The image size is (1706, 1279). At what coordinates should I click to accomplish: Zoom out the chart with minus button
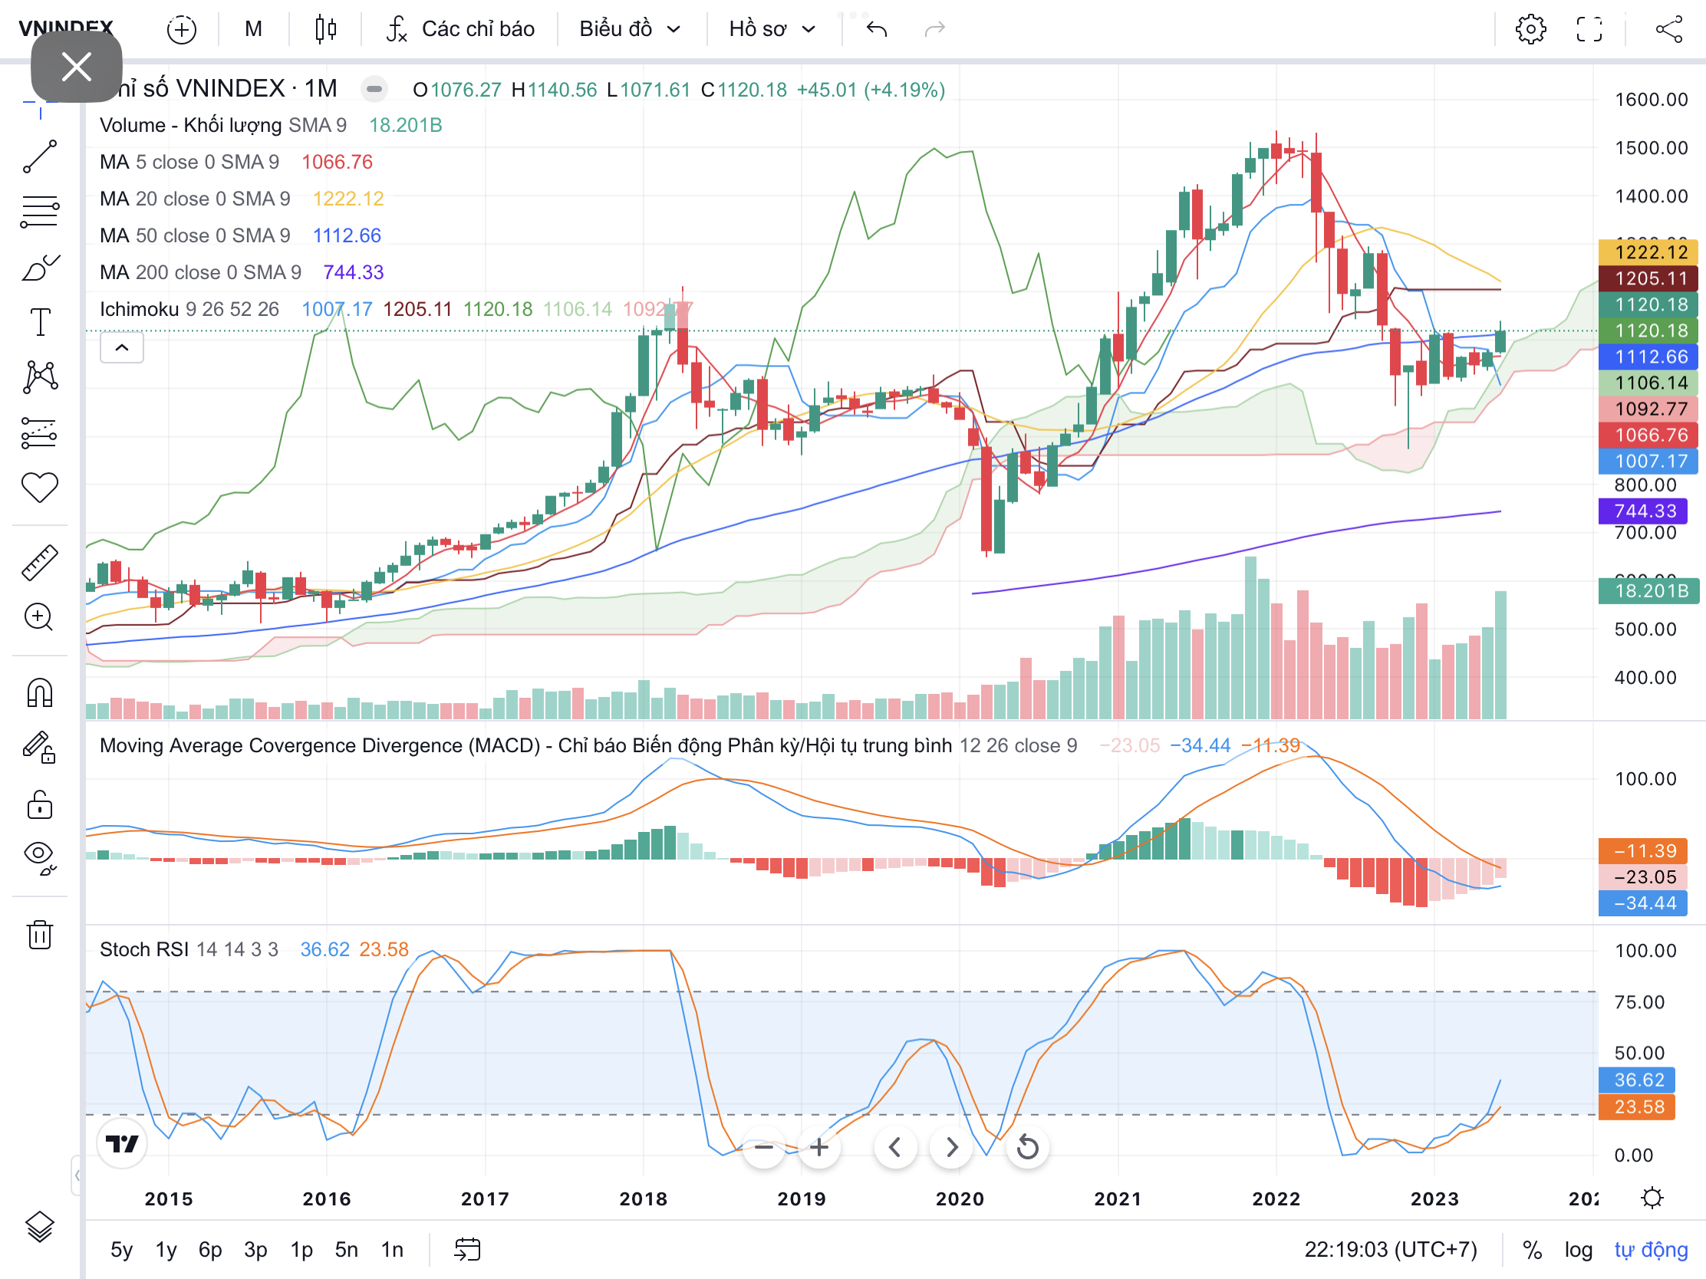pos(763,1147)
